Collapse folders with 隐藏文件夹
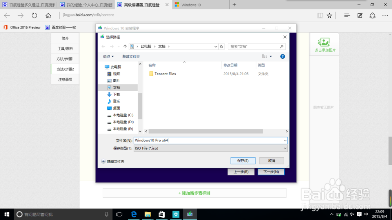 click(x=113, y=161)
